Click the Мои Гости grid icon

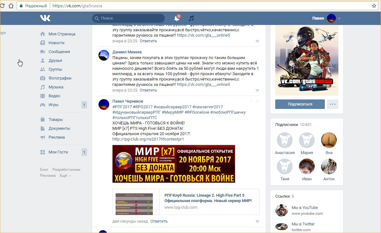43,152
